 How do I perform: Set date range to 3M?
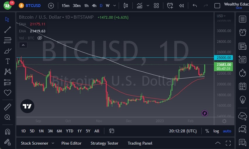click(50, 131)
